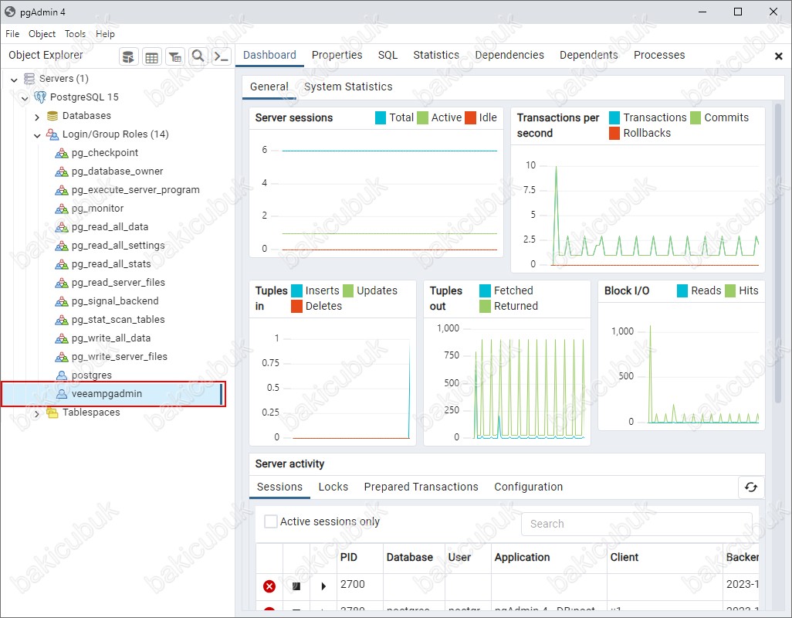Click the Search field in Server activity

point(636,524)
